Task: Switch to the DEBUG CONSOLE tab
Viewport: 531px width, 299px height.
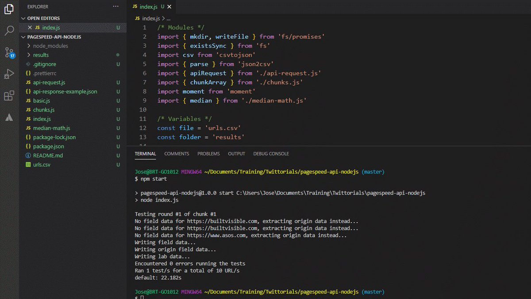Action: tap(271, 154)
